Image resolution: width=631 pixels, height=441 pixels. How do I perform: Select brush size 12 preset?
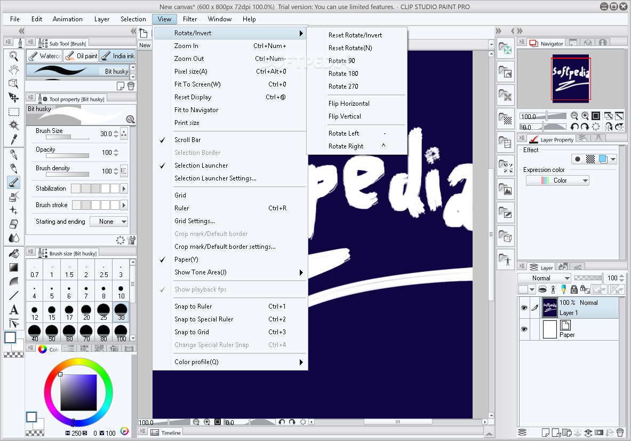(35, 312)
